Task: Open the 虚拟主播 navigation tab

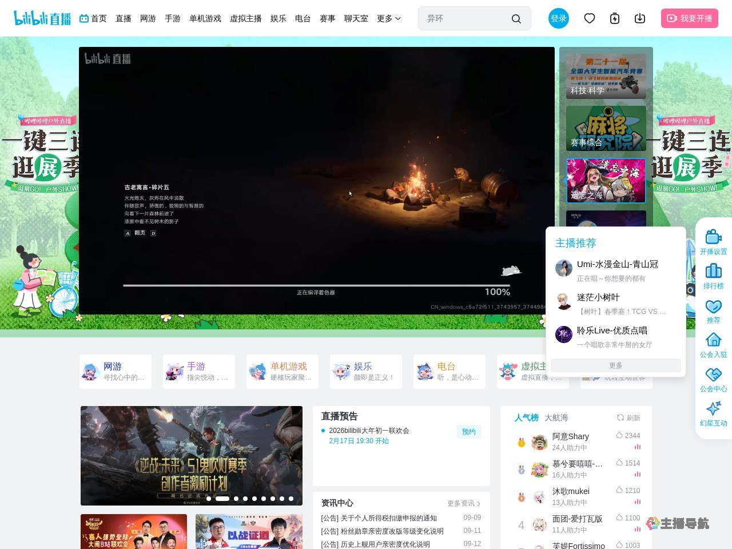Action: (246, 18)
